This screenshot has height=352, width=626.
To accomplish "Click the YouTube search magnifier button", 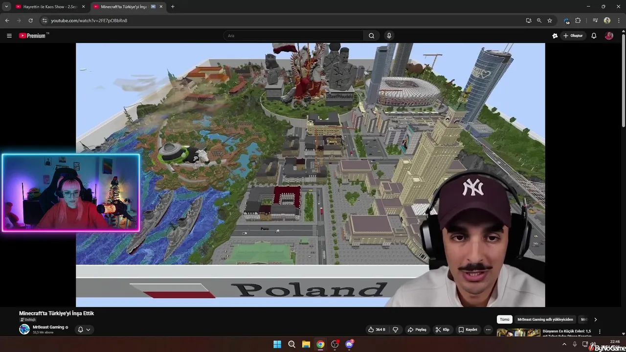I will pos(371,36).
